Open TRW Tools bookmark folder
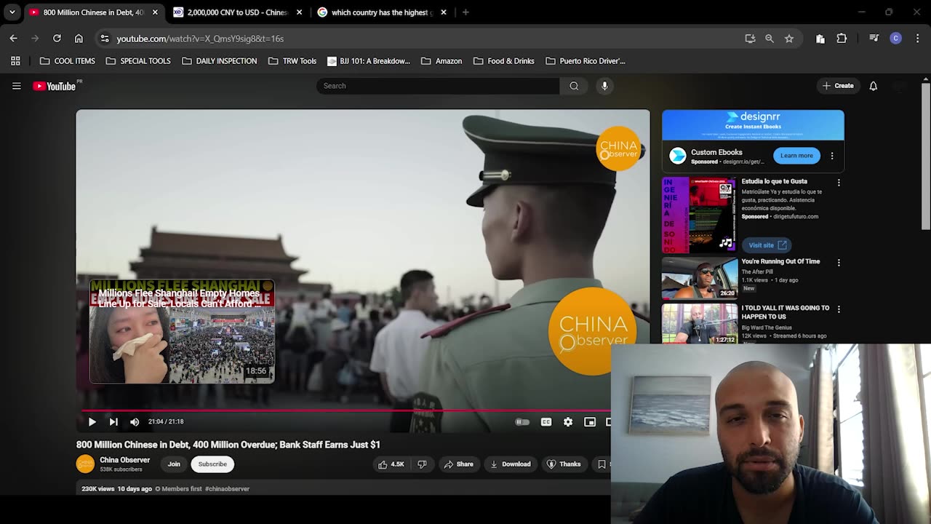 [292, 61]
